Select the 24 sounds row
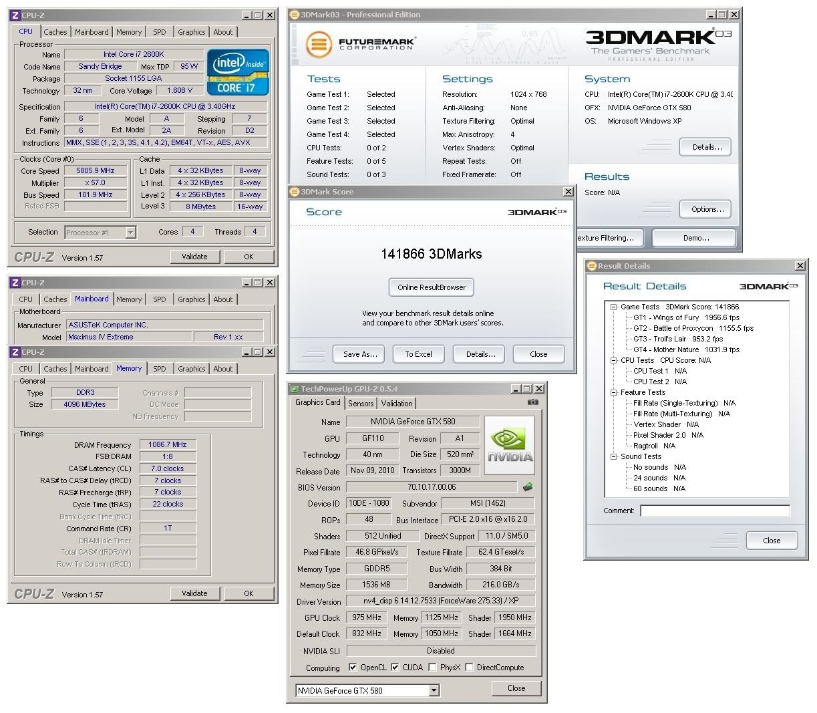Image resolution: width=817 pixels, height=713 pixels. (x=659, y=478)
